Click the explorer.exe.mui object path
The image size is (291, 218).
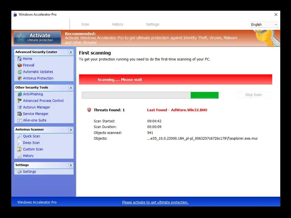pos(202,139)
